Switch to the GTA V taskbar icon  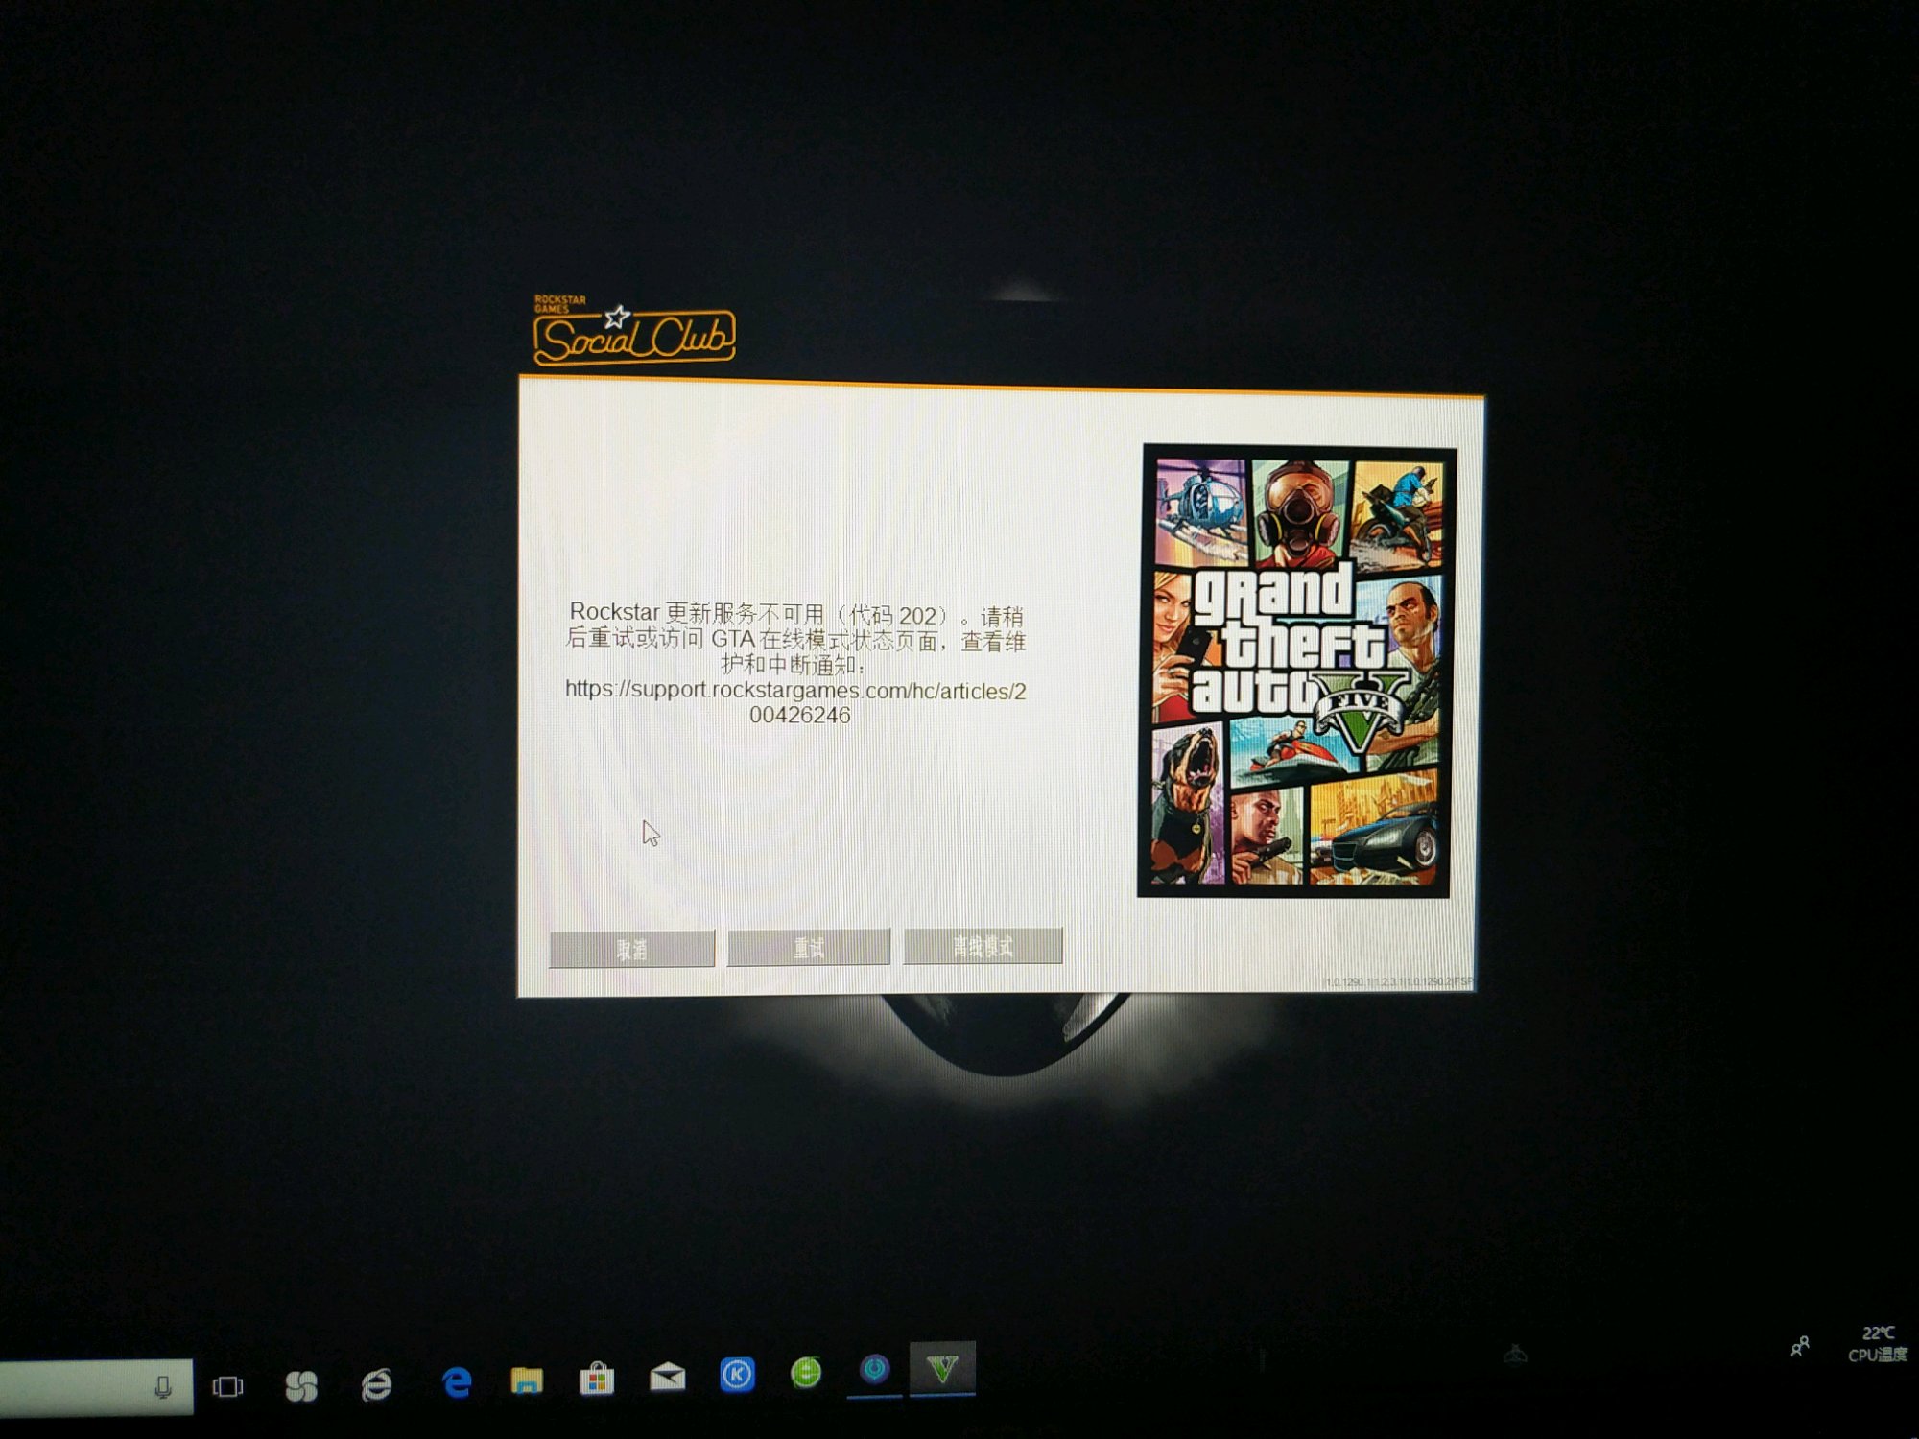[942, 1369]
